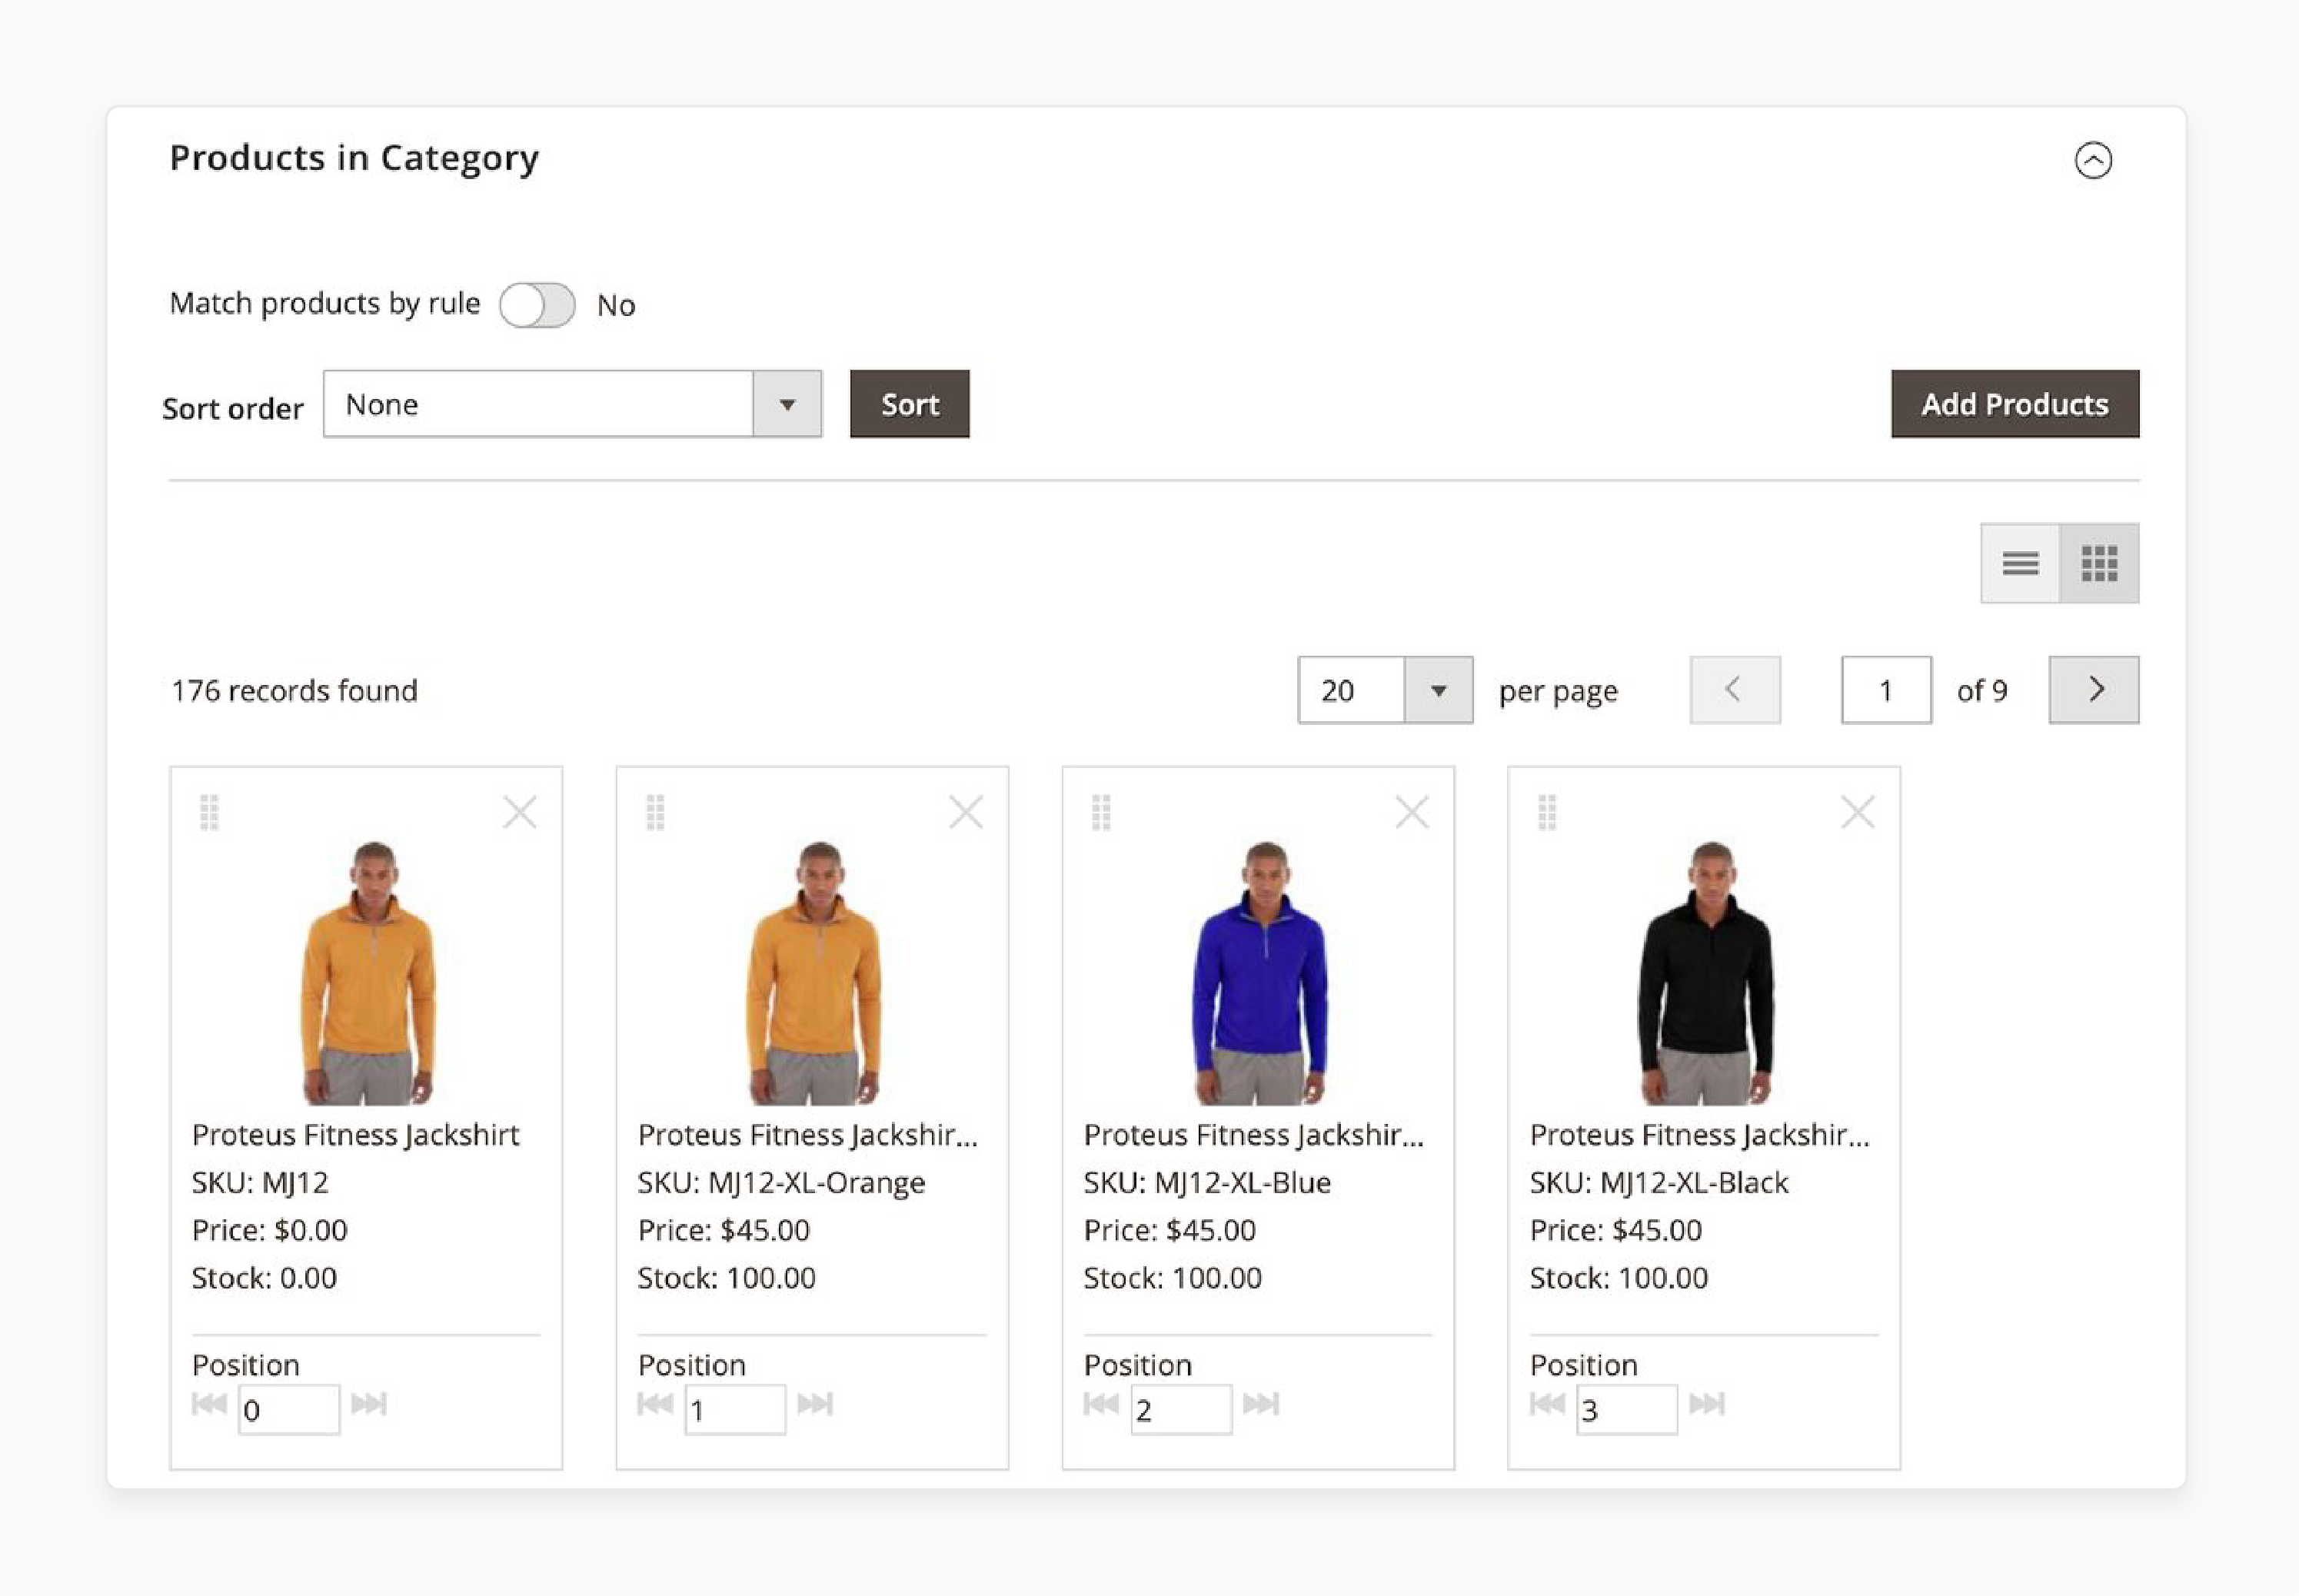Click position field showing 0
The height and width of the screenshot is (1596, 2299).
click(x=289, y=1410)
